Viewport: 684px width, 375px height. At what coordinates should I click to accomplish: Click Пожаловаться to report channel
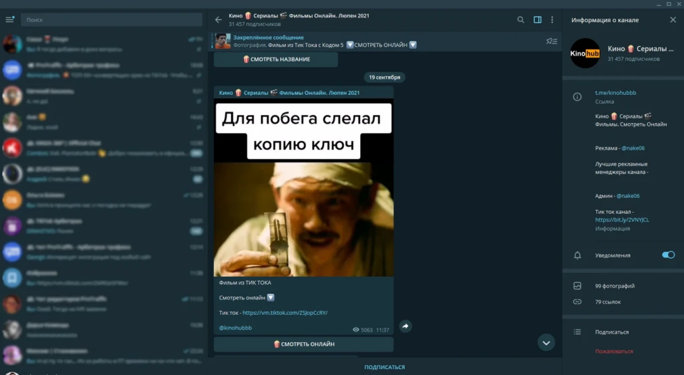click(614, 352)
